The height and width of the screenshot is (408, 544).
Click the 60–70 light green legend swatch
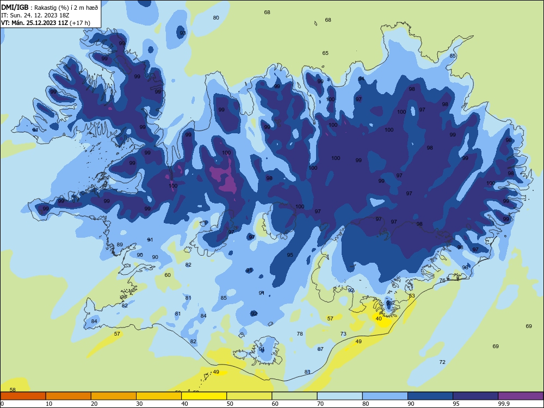click(294, 396)
